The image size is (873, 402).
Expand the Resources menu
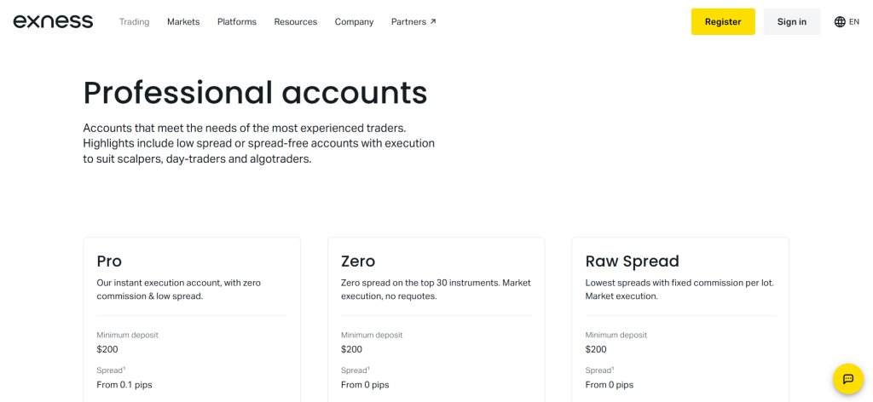295,22
